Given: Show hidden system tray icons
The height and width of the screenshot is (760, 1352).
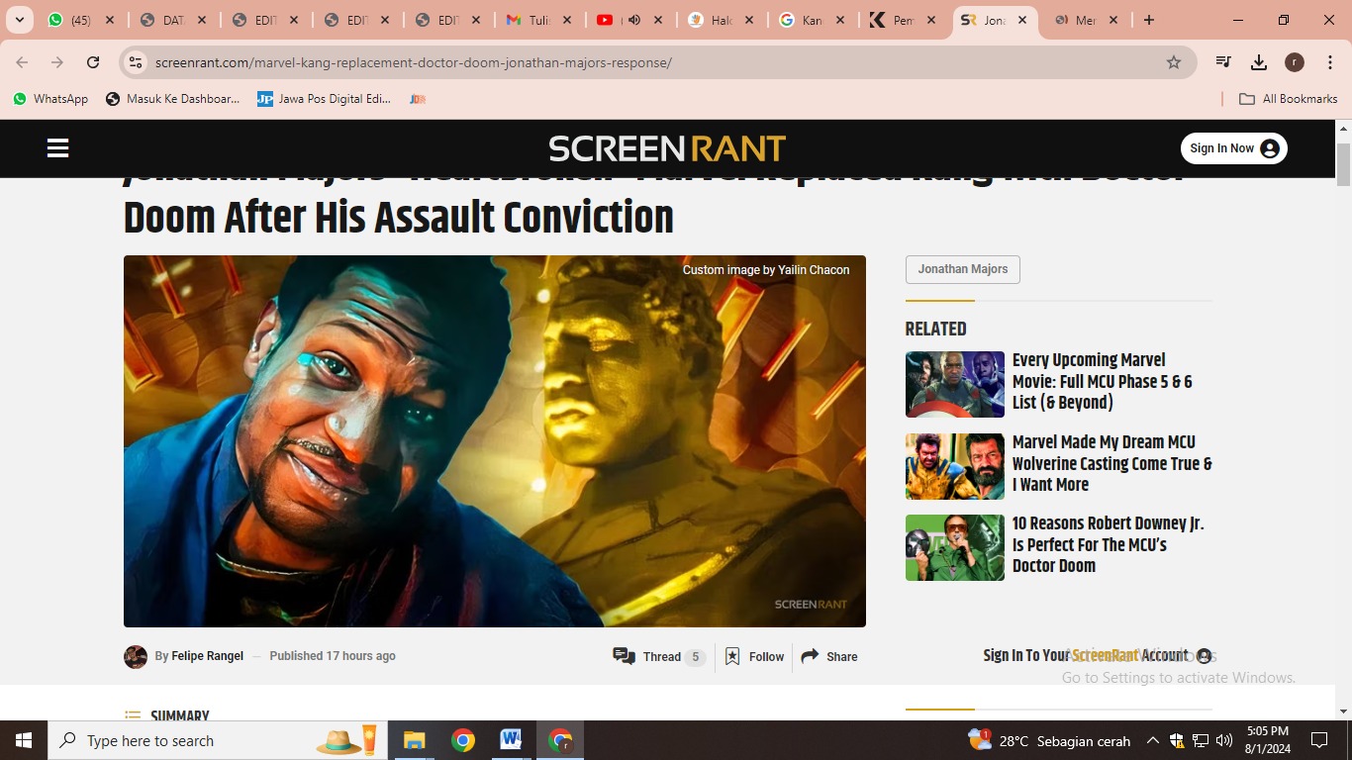Looking at the screenshot, I should [1152, 740].
